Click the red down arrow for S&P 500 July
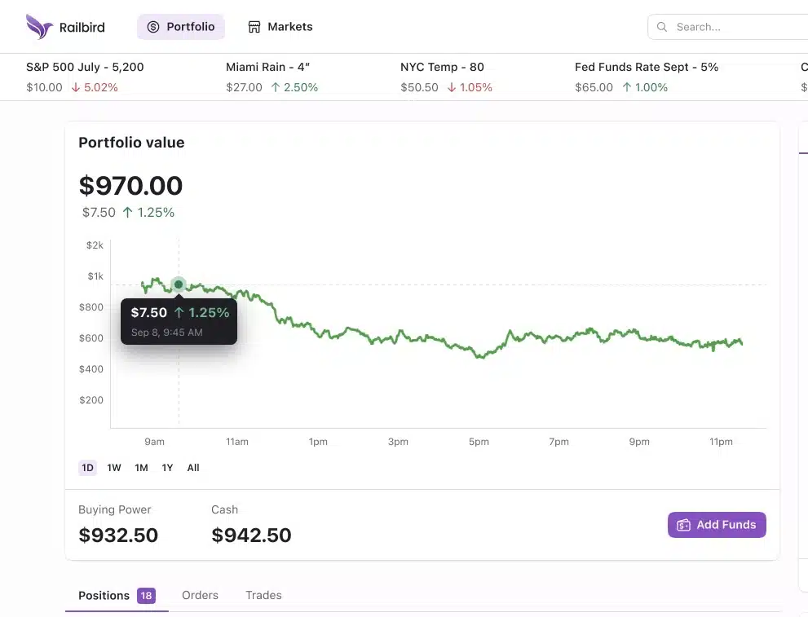Screen dimensions: 808x617 pos(76,87)
